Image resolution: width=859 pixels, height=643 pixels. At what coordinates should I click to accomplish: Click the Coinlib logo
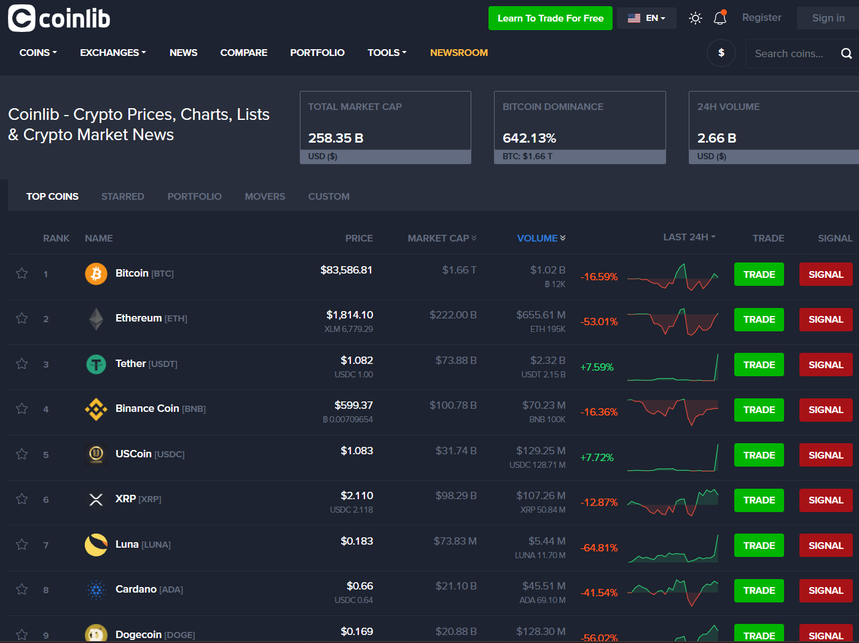pos(59,18)
